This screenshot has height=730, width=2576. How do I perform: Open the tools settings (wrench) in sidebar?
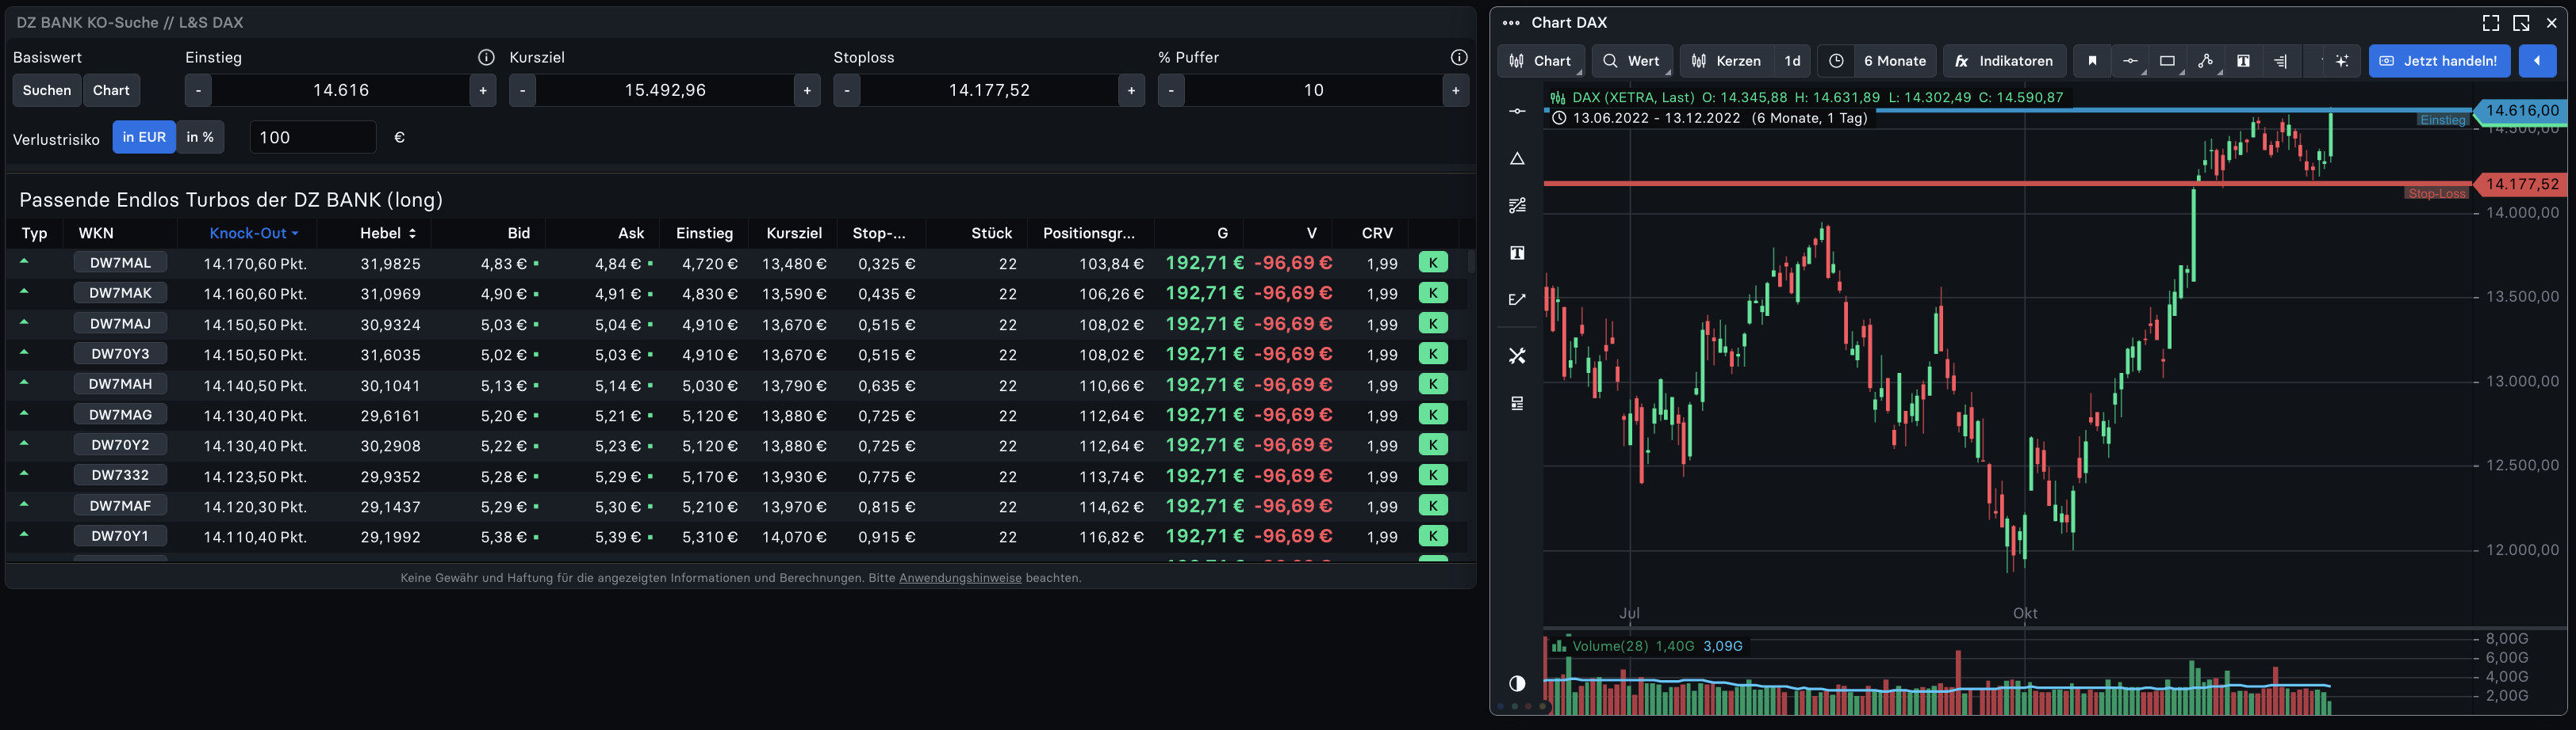[x=1517, y=355]
